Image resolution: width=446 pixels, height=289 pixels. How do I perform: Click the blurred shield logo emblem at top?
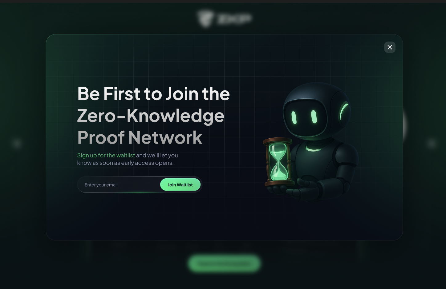tap(205, 18)
